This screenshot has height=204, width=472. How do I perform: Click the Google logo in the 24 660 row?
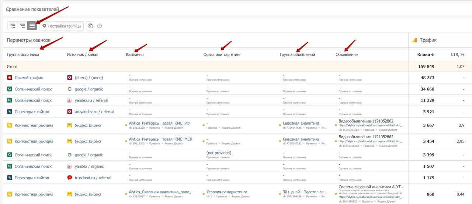tap(69, 89)
